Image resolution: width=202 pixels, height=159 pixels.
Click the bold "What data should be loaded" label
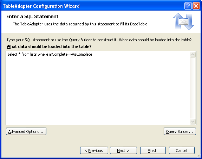pos(49,47)
